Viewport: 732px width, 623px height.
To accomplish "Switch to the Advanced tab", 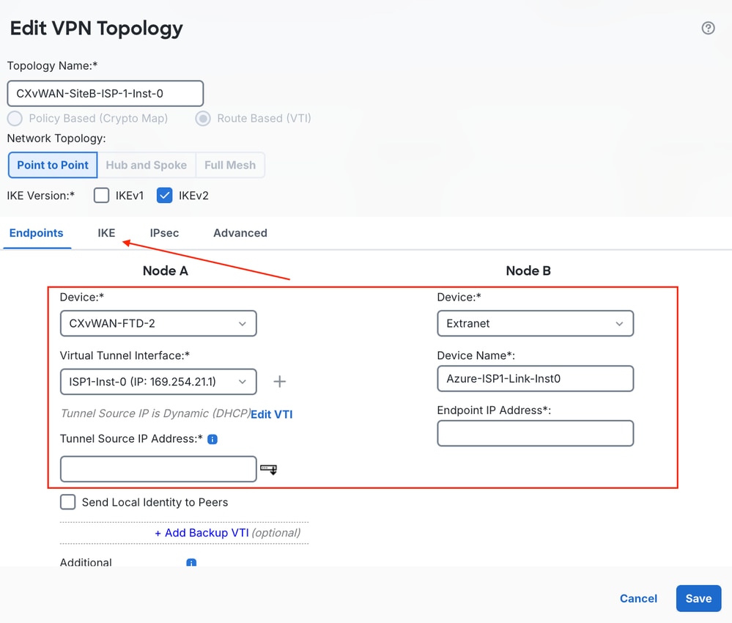I will (x=240, y=232).
